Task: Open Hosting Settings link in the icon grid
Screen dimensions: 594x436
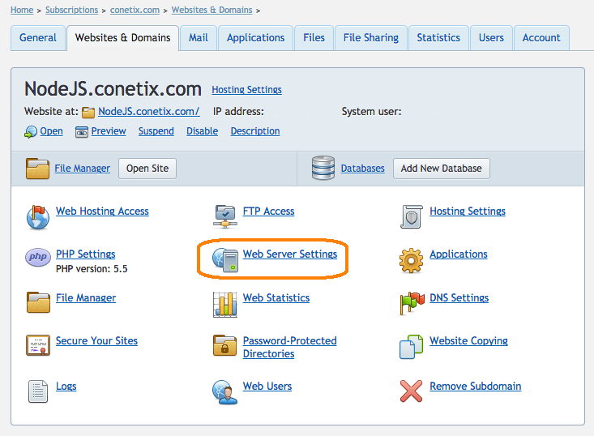Action: [x=468, y=211]
